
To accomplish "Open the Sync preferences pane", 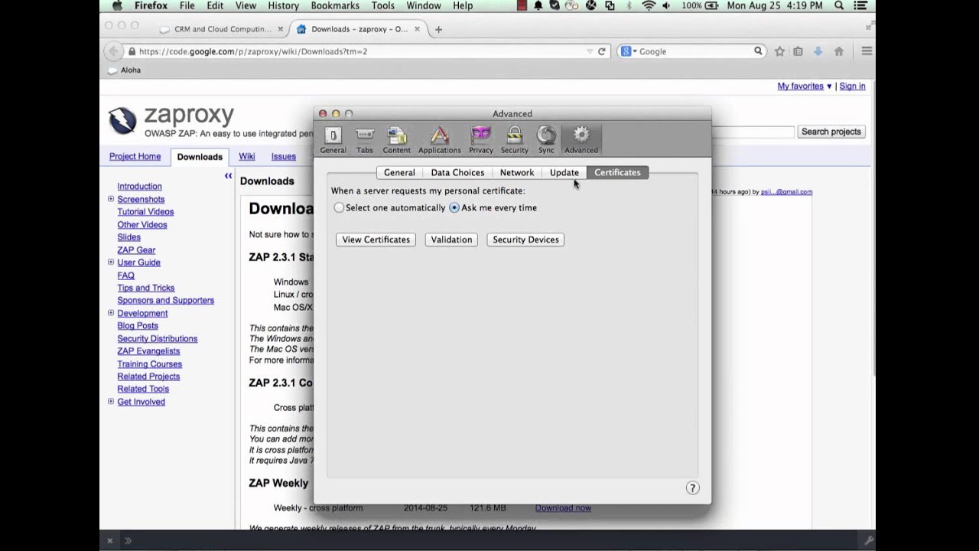I will pos(546,140).
